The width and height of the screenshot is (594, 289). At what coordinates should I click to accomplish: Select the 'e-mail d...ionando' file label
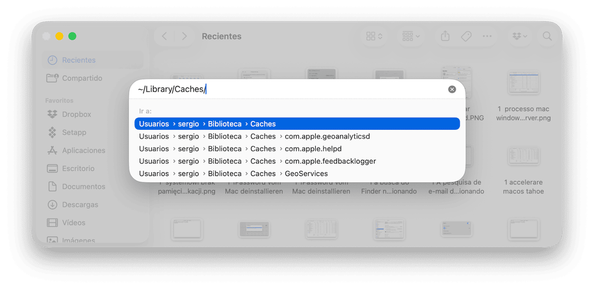coord(456,191)
